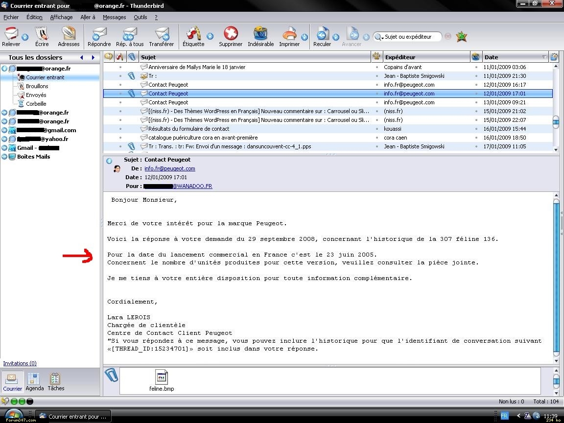Open the Édition menu
This screenshot has width=564, height=423.
[x=34, y=17]
